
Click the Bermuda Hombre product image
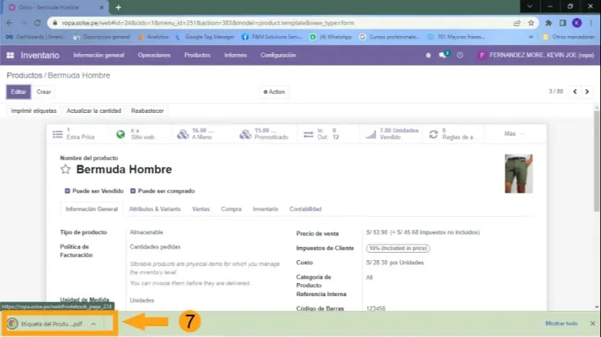(x=518, y=173)
